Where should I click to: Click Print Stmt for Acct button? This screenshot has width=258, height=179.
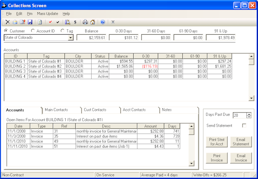pyautogui.click(x=217, y=142)
